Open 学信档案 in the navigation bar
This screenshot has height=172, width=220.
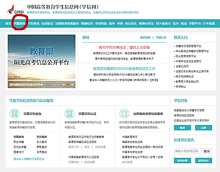pyautogui.click(x=101, y=23)
